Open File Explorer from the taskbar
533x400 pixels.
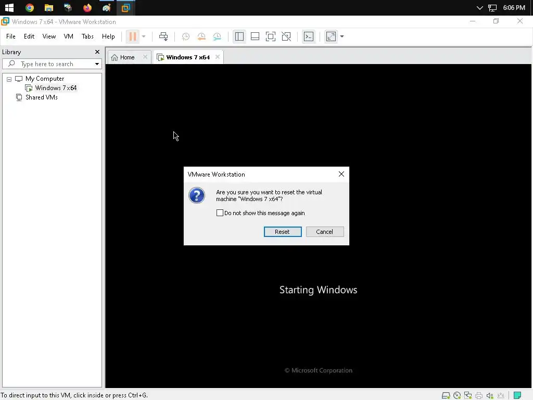[48, 7]
